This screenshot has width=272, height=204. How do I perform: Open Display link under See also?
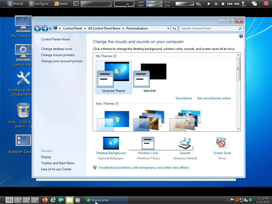[x=46, y=157]
